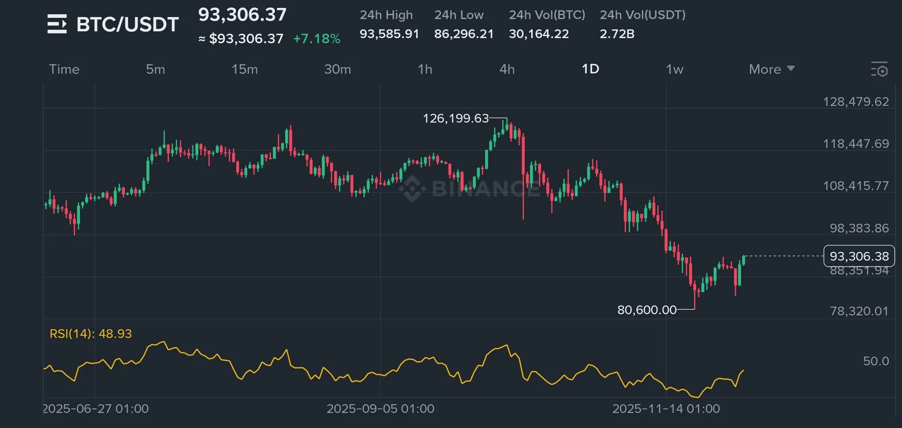
Task: Click the current price tag 93,306.38
Action: coord(859,256)
